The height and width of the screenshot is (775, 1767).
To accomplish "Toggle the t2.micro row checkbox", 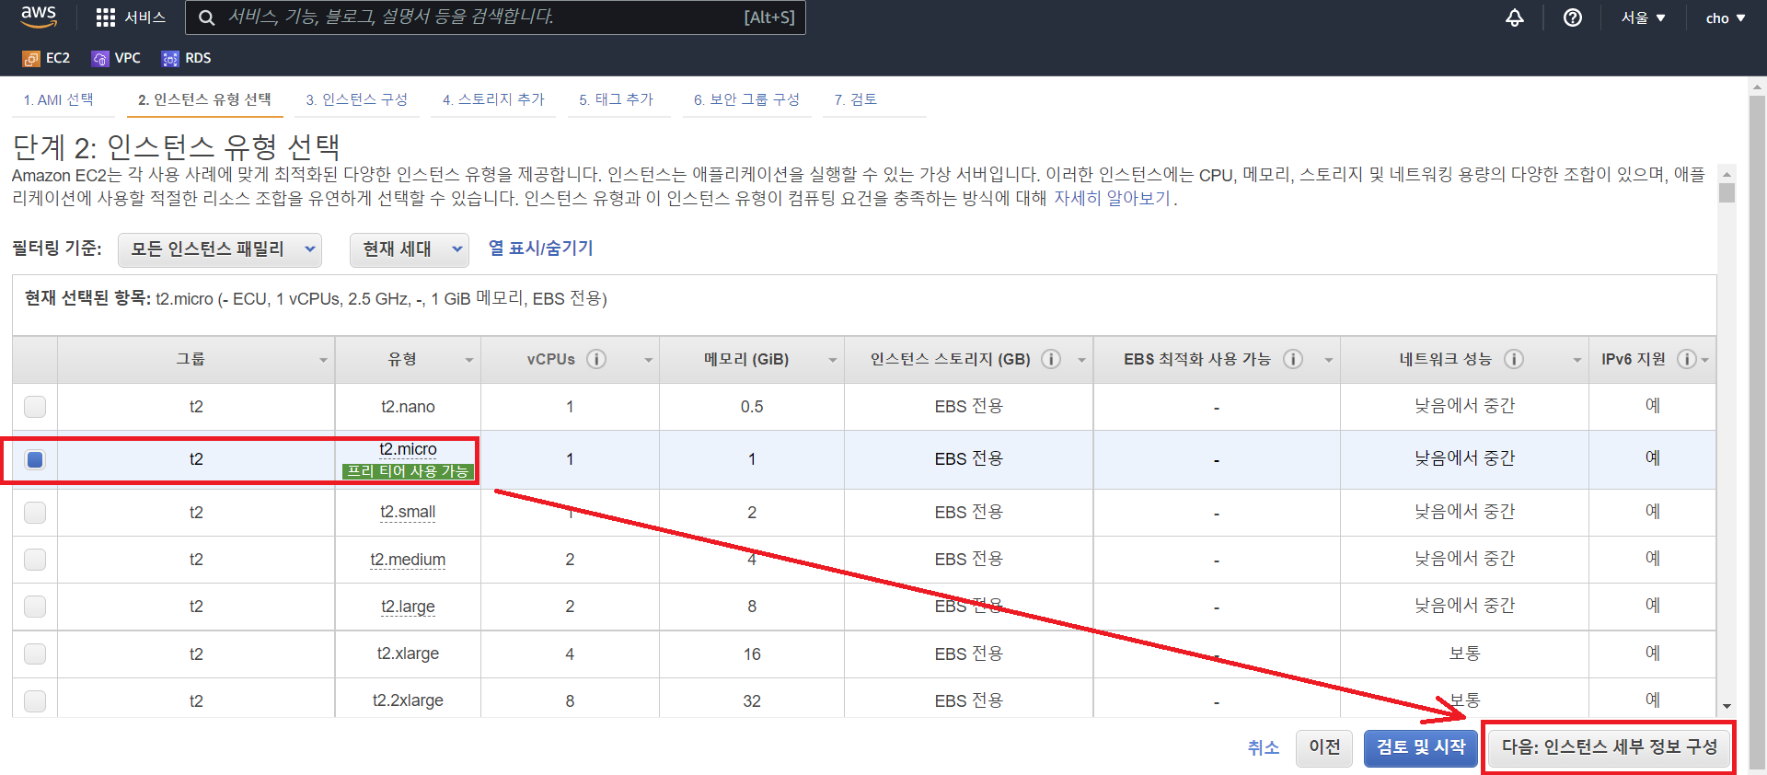I will [35, 459].
